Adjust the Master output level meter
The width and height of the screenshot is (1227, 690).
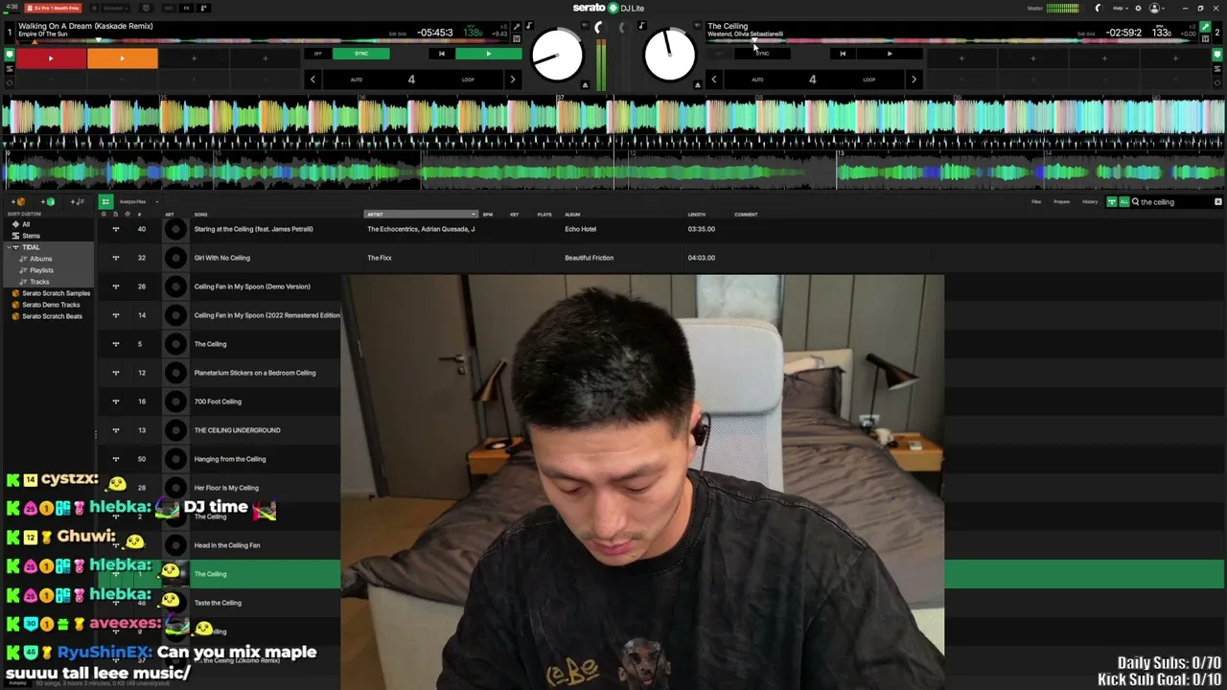[x=1063, y=8]
